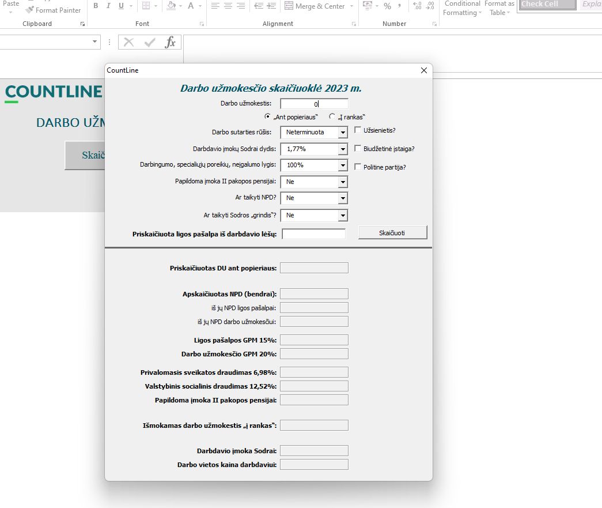Click the Cancel (X) formula bar icon
Screen dimensions: 602x508
(128, 42)
